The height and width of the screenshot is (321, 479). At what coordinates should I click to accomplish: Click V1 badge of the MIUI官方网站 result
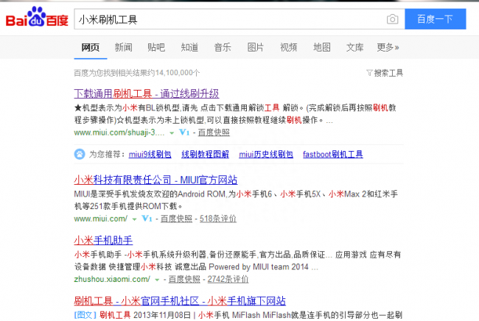[147, 219]
